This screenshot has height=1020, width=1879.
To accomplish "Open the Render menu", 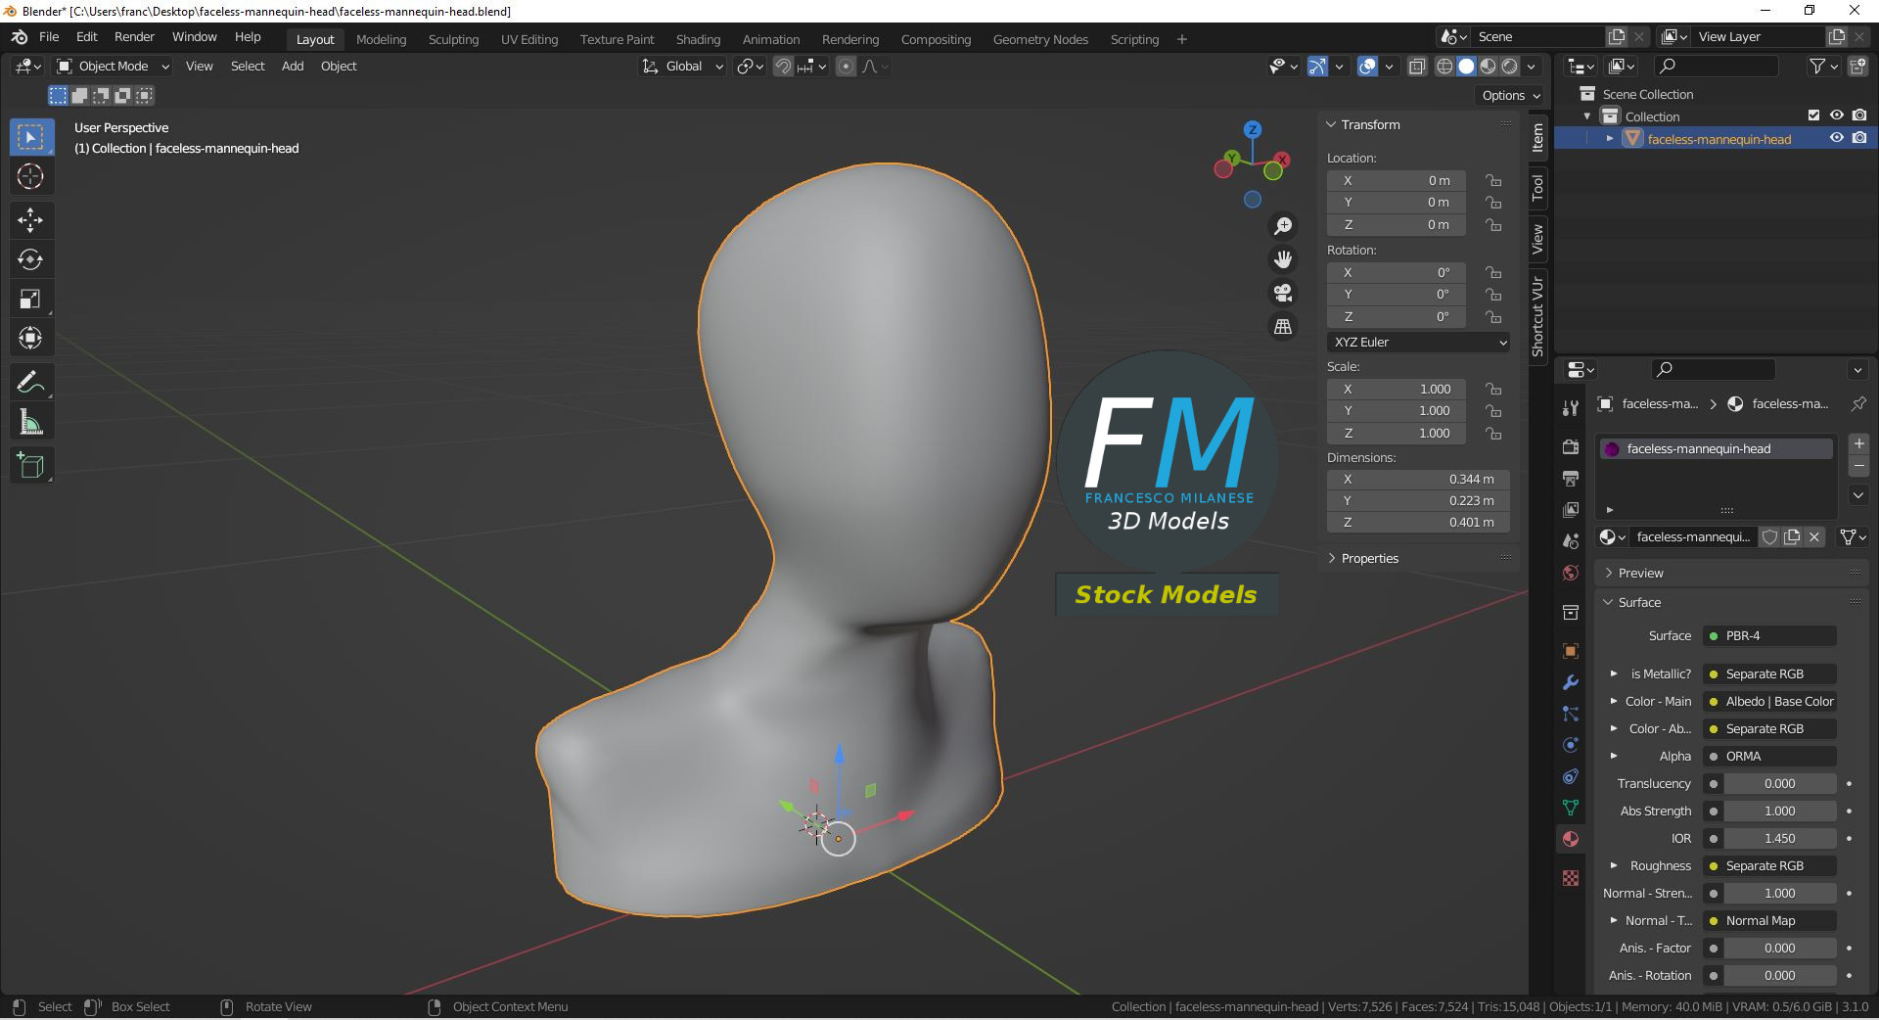I will (x=134, y=37).
